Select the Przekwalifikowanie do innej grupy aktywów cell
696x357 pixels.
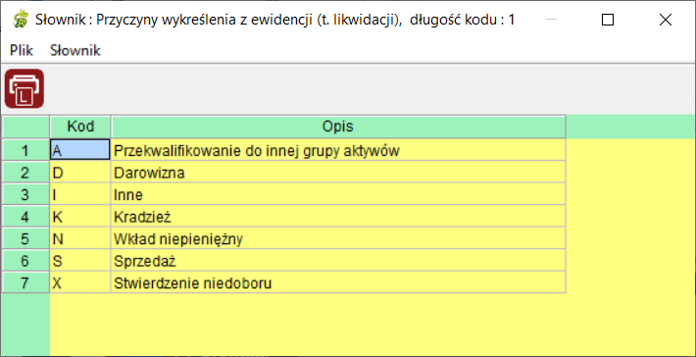click(338, 150)
